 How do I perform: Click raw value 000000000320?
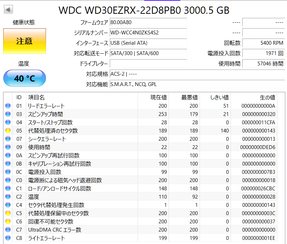tap(259, 114)
